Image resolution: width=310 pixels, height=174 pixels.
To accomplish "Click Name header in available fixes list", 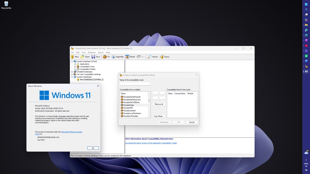I will 134,93.
